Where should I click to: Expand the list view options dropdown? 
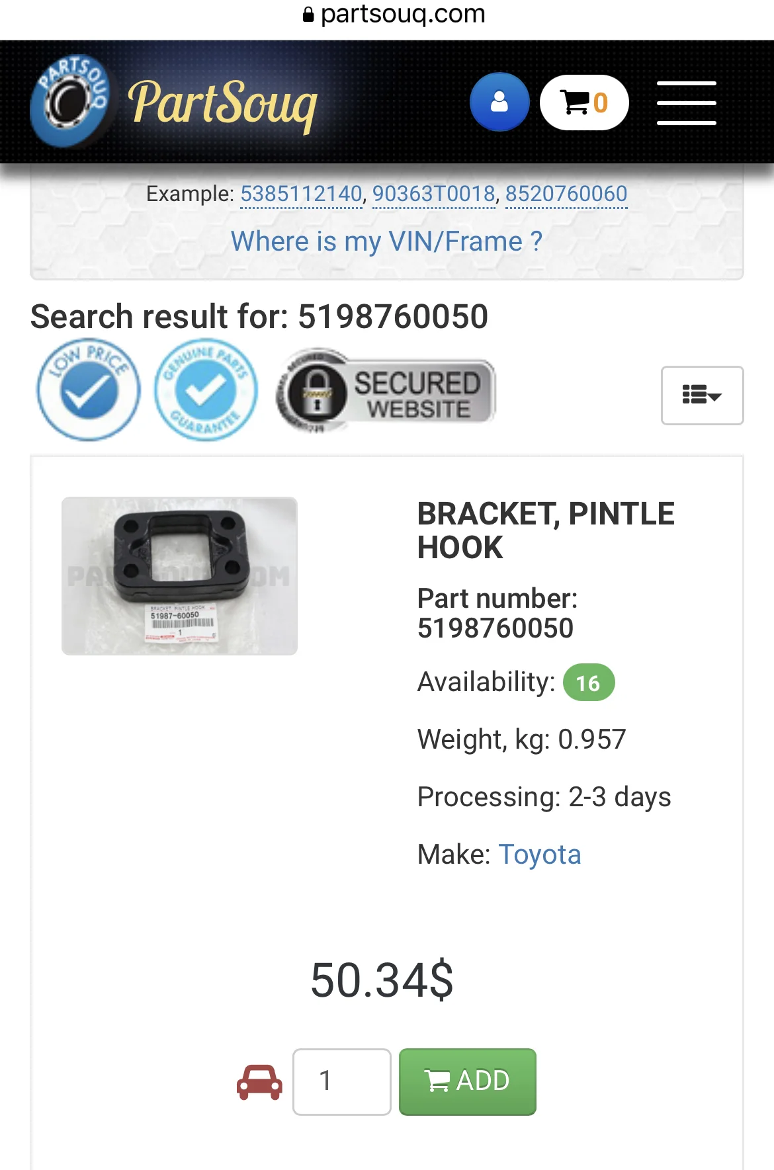(x=702, y=395)
